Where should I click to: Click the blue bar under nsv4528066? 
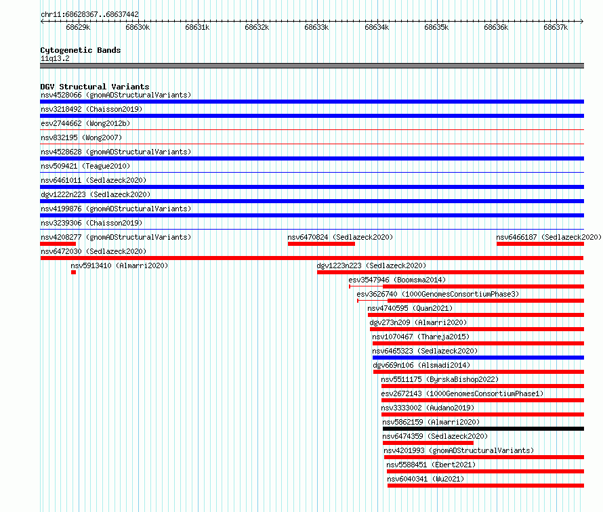[x=312, y=102]
